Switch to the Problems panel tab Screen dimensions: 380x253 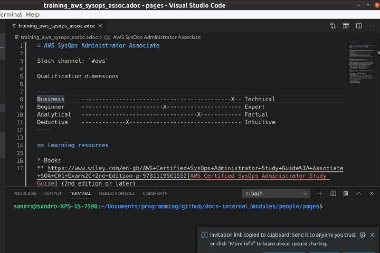(25, 193)
